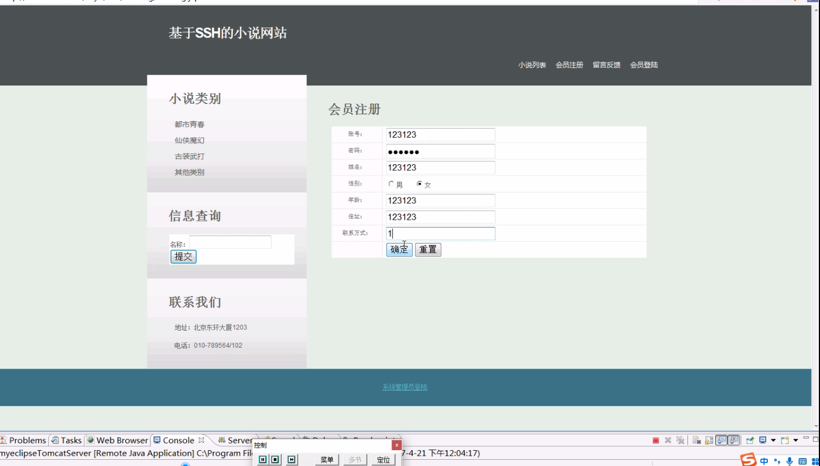Toggle Sogou Chinese/English 中 mode

(764, 461)
